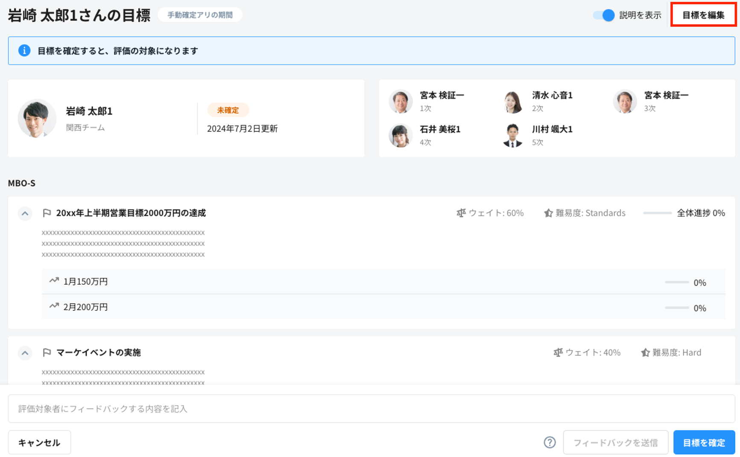The width and height of the screenshot is (740, 457).
Task: Click flag icon beside マーケイベントの実施
Action: pyautogui.click(x=47, y=352)
